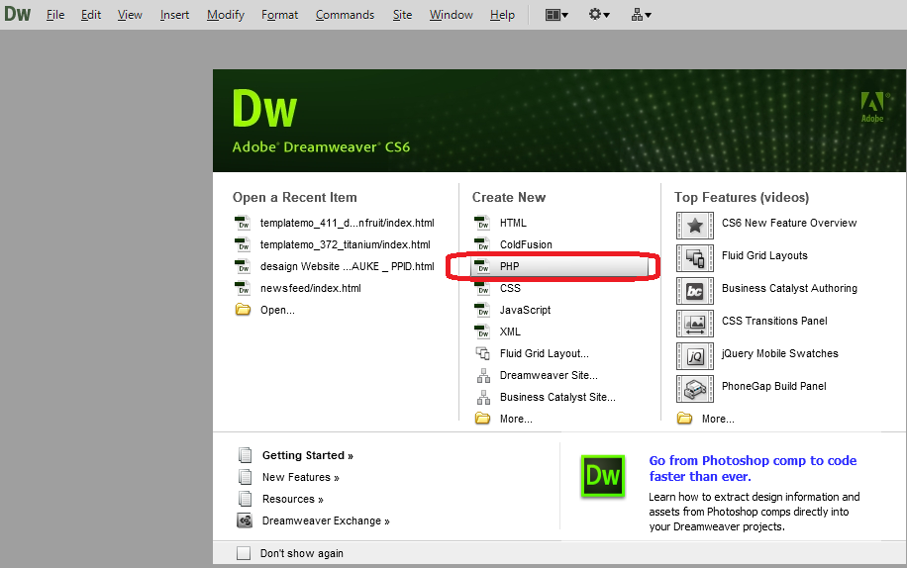The height and width of the screenshot is (568, 907).
Task: Create a new CSS document
Action: (x=510, y=288)
